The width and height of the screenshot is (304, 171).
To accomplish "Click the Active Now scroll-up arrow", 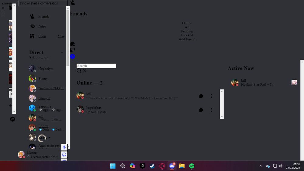I will 302,62.
